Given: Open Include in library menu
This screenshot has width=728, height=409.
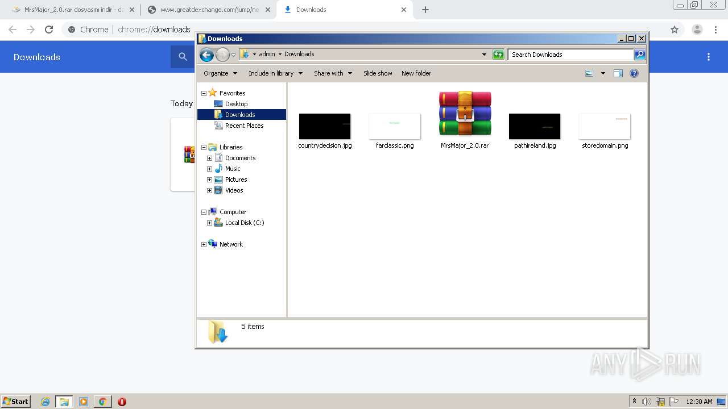Looking at the screenshot, I should click(x=275, y=73).
